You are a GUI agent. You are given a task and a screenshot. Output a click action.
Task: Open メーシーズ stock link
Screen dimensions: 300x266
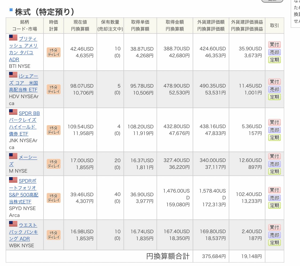(x=23, y=161)
